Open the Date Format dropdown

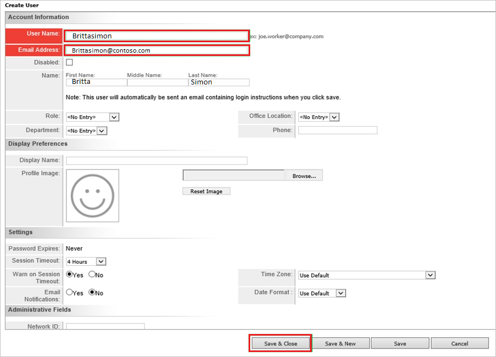(322, 293)
